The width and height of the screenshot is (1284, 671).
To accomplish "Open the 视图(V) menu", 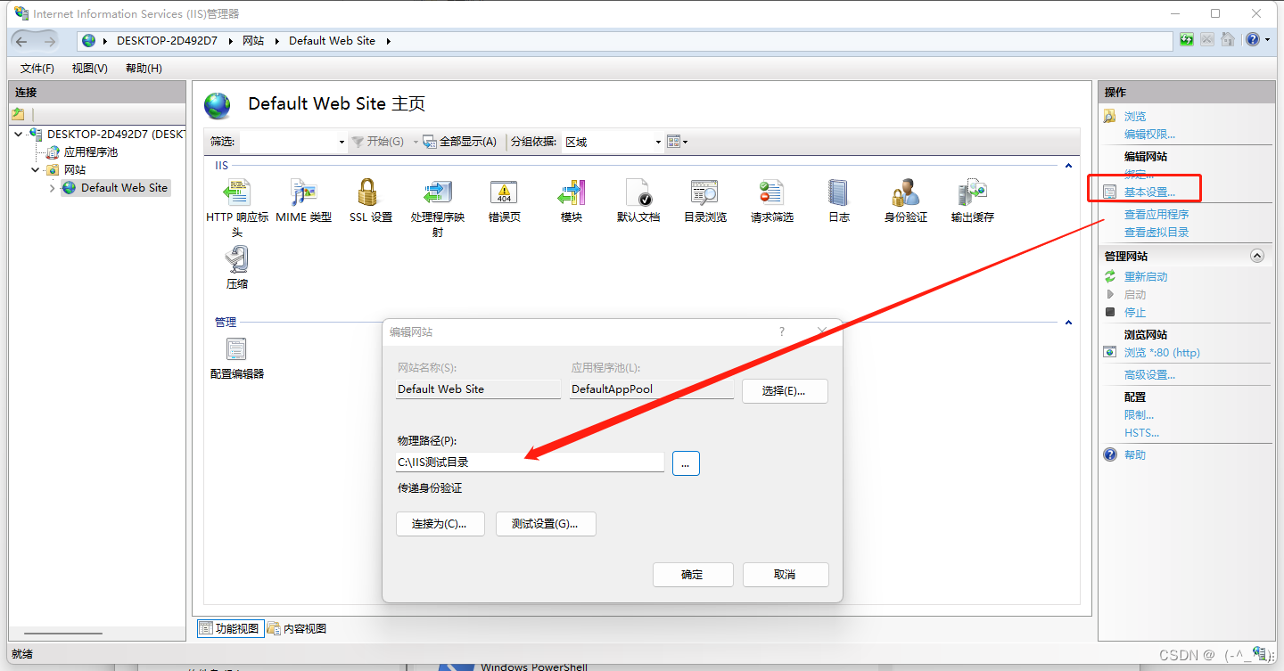I will (90, 69).
